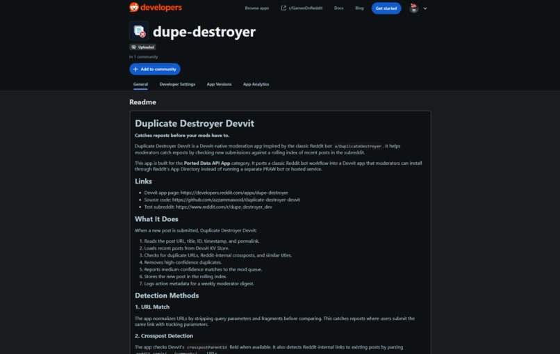Click the 'Detection Methods' heading
The height and width of the screenshot is (354, 560).
[x=167, y=296]
